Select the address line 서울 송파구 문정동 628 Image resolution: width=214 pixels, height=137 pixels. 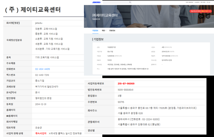coord(130,113)
